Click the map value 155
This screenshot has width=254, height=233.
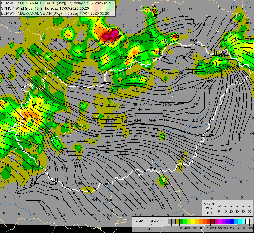pyautogui.click(x=79, y=184)
